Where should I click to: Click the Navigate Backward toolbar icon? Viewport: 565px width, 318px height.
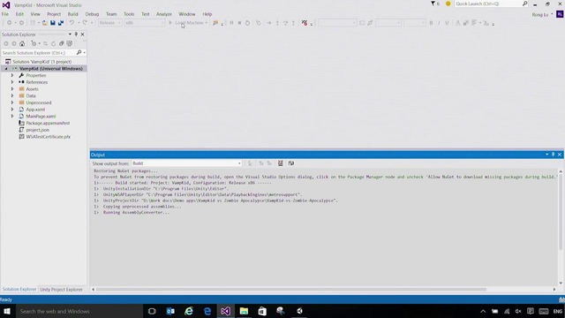9,23
